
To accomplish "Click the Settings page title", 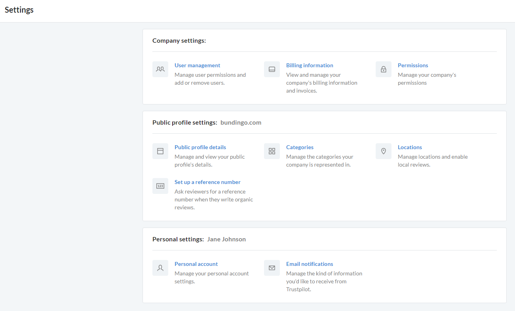I will pyautogui.click(x=19, y=10).
